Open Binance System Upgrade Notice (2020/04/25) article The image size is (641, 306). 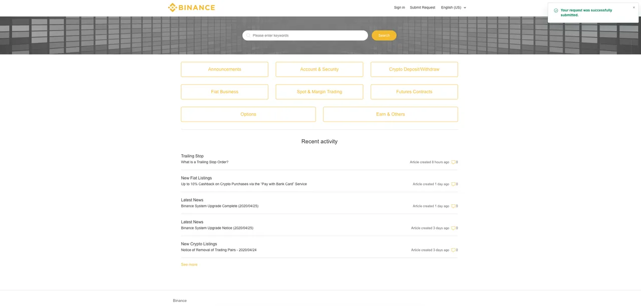tap(217, 228)
